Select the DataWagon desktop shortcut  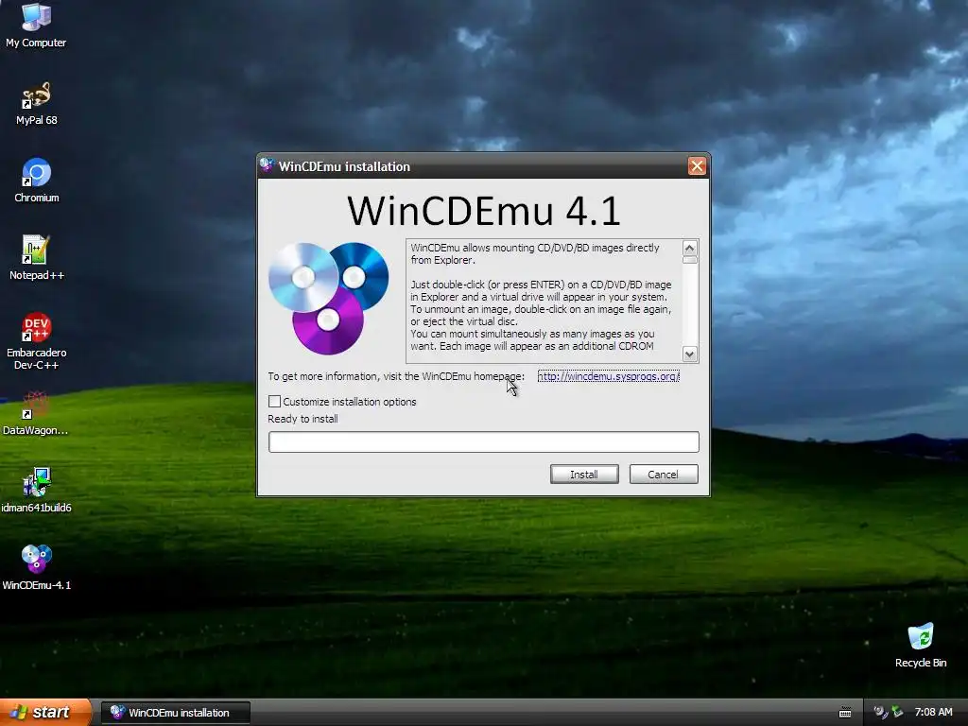point(35,412)
